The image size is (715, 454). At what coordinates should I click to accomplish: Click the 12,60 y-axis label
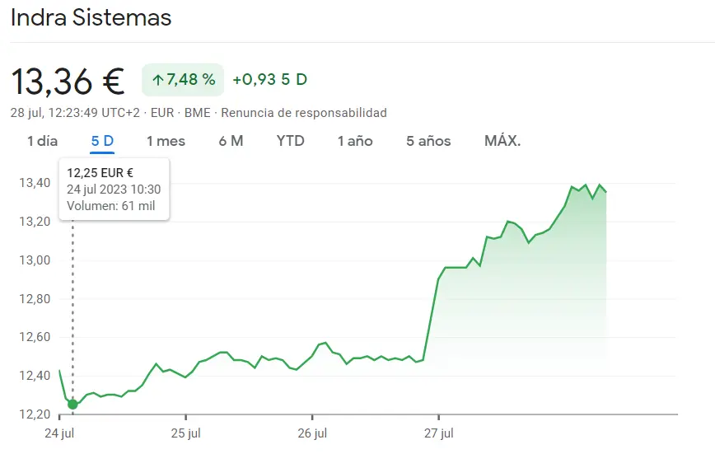(35, 337)
